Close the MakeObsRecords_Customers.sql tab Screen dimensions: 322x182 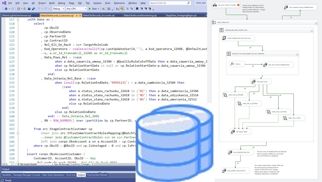(80, 16)
